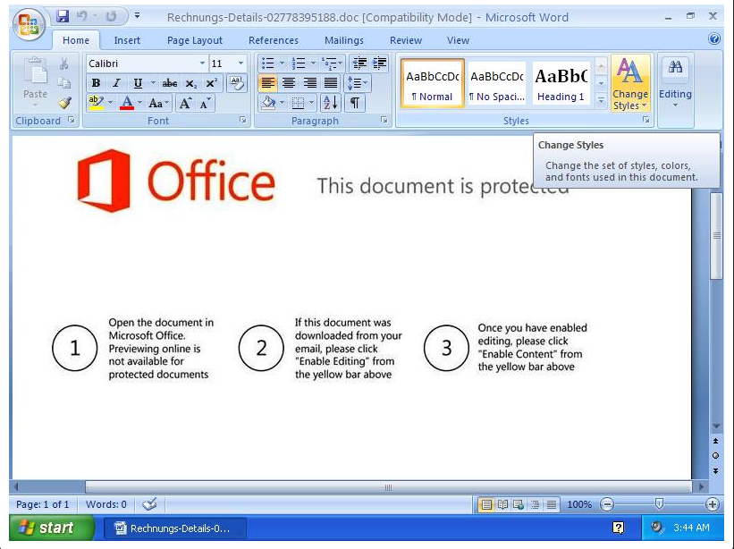Click the Office button orb
734x549 pixels.
pos(29,24)
